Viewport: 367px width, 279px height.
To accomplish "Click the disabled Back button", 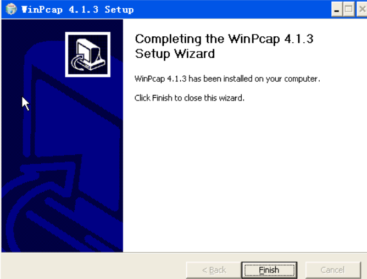I will [x=214, y=270].
